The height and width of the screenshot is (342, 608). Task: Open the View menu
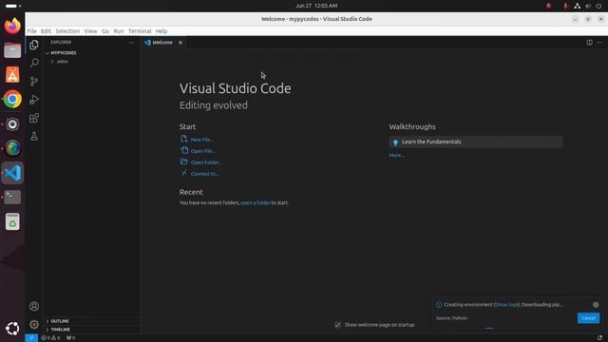click(x=91, y=31)
